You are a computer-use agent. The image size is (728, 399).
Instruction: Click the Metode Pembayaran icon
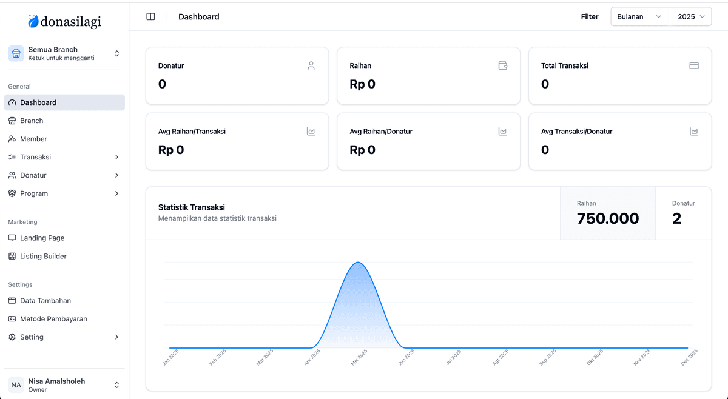click(x=13, y=318)
